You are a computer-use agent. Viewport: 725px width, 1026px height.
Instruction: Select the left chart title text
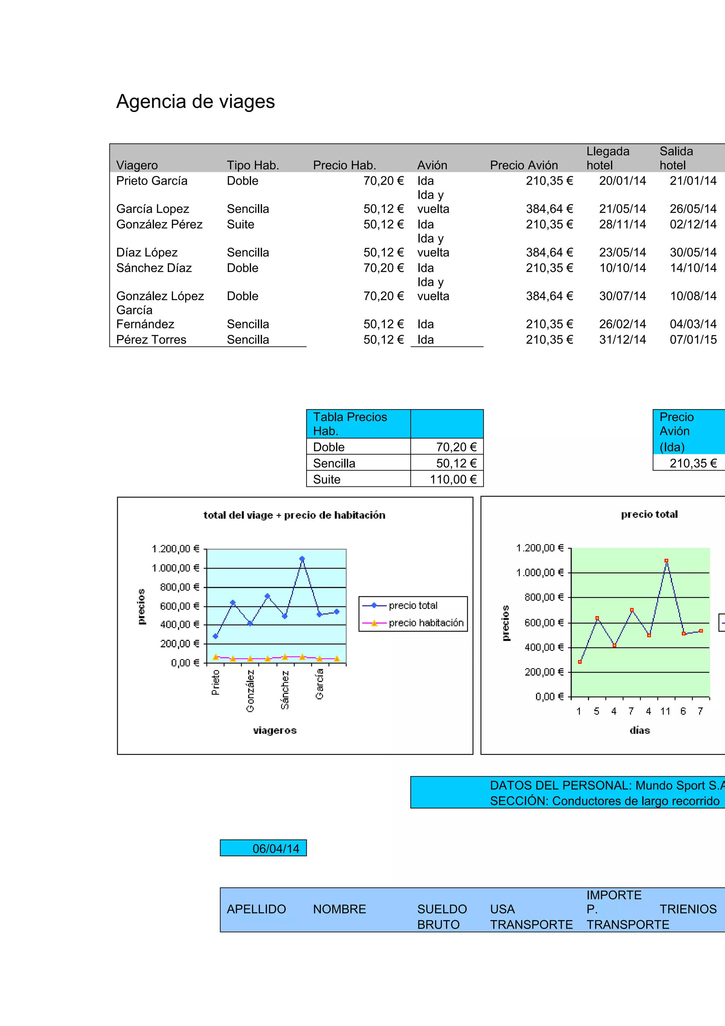(294, 515)
